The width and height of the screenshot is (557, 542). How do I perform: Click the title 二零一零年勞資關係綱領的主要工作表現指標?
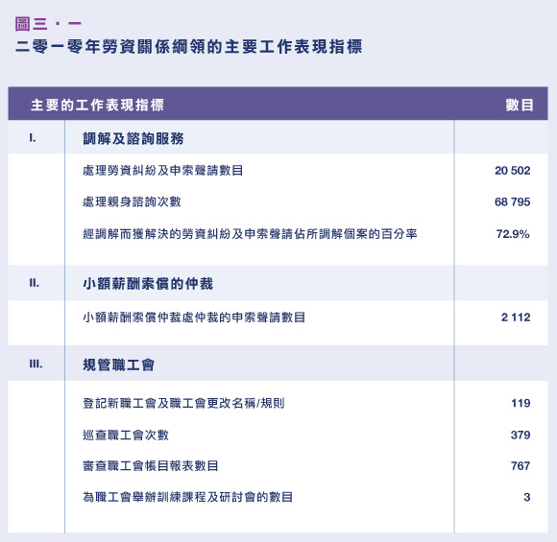188,46
